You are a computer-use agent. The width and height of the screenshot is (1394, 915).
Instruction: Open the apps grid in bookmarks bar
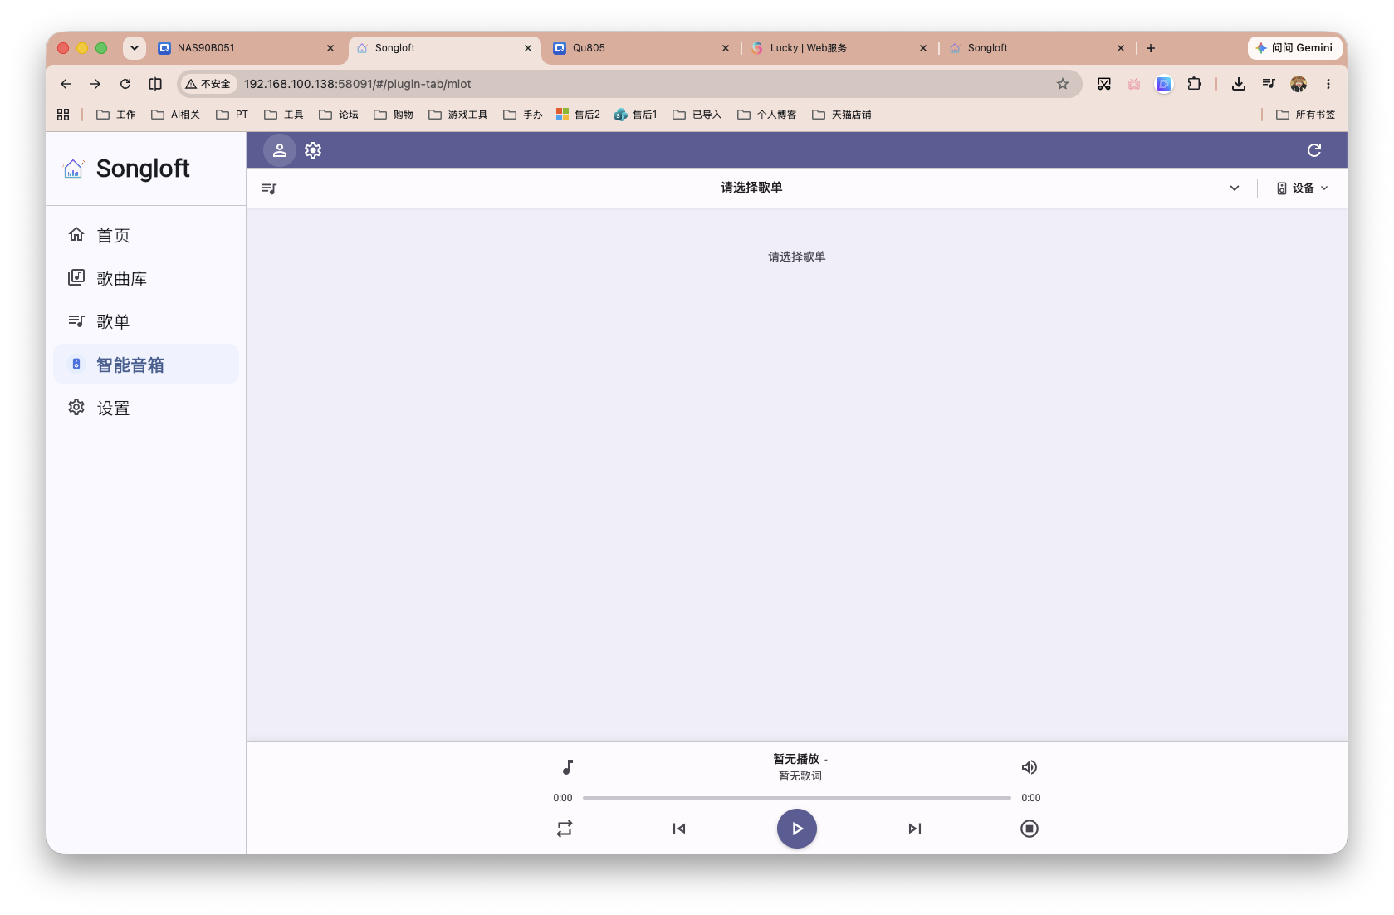coord(63,115)
